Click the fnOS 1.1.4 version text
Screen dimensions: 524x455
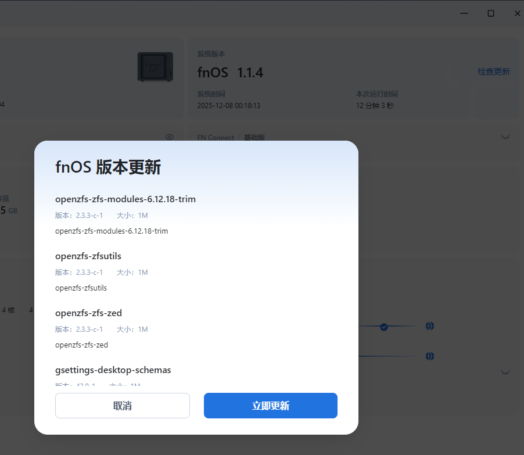click(230, 73)
